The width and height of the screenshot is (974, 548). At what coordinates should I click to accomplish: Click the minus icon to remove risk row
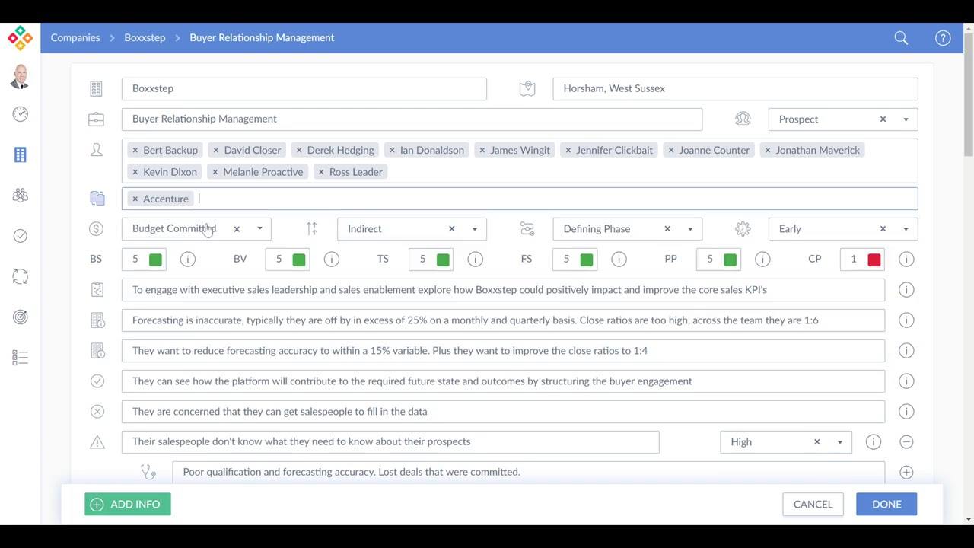click(x=906, y=442)
